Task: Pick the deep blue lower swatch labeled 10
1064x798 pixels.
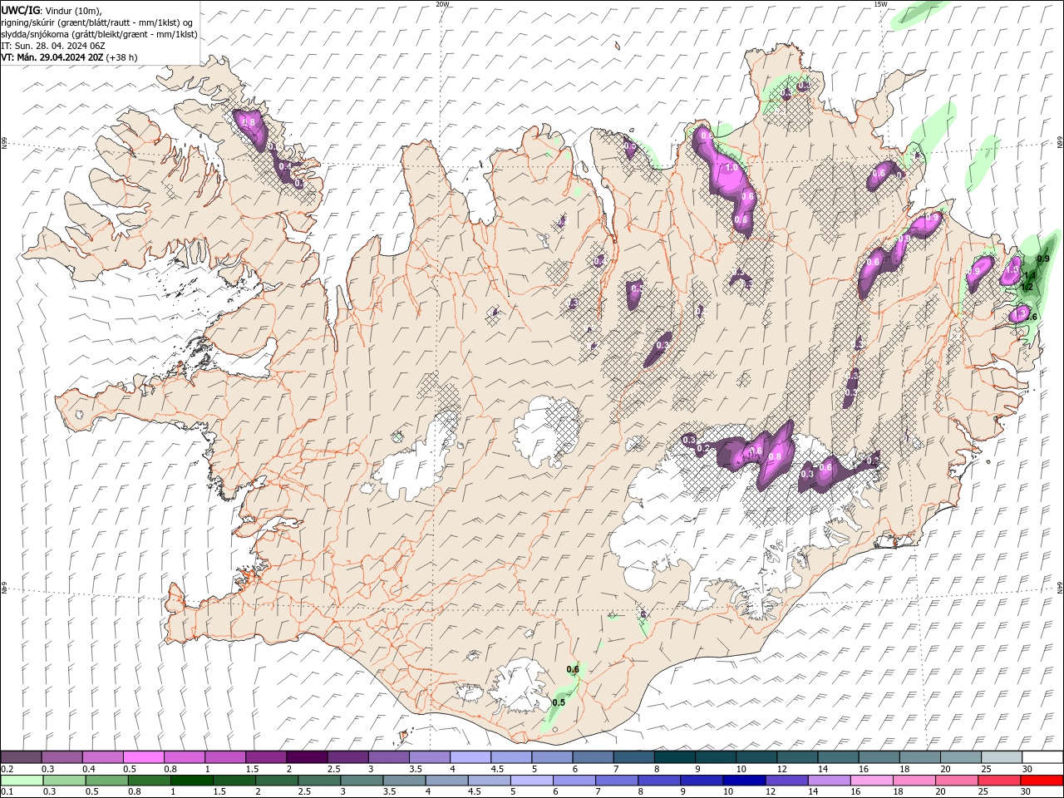Action: tap(744, 781)
